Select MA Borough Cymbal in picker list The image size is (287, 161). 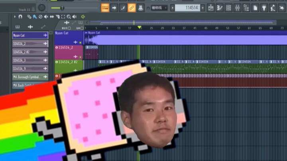click(30, 77)
